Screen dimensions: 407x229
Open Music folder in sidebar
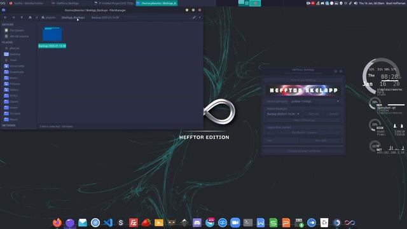click(13, 78)
